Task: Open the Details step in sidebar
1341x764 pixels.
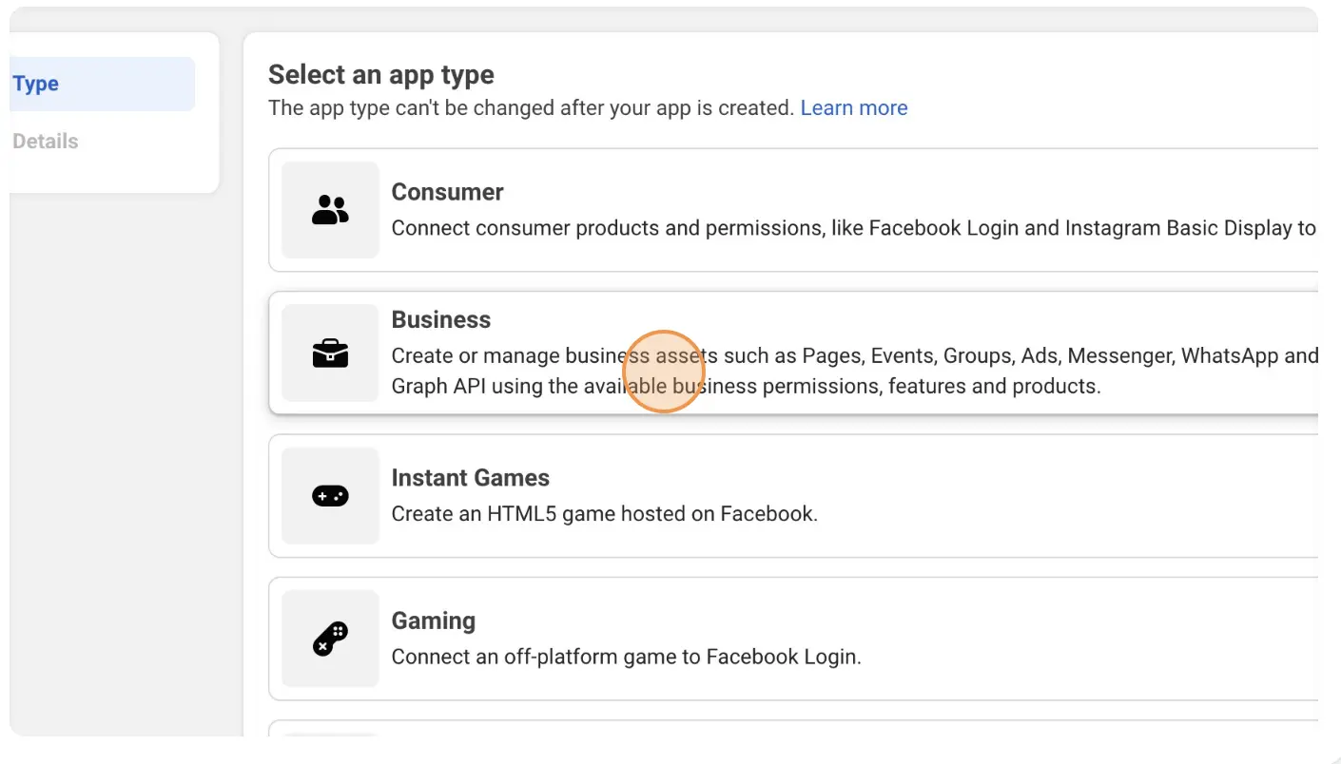Action: [x=46, y=141]
